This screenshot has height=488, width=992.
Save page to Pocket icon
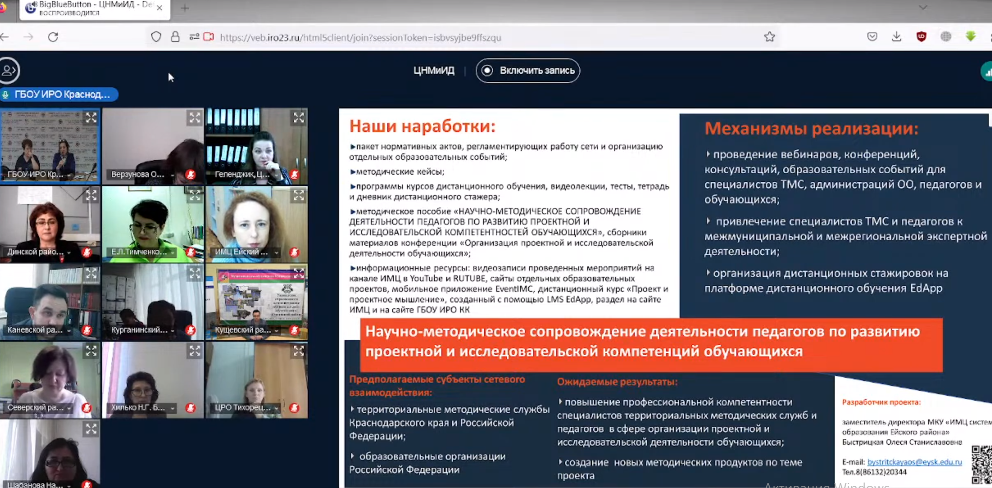point(872,37)
